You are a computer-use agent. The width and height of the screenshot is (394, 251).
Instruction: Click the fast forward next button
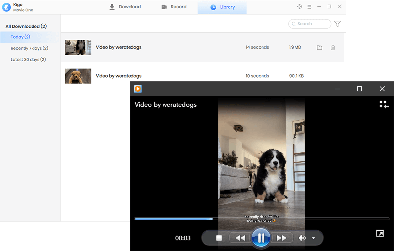tap(281, 238)
